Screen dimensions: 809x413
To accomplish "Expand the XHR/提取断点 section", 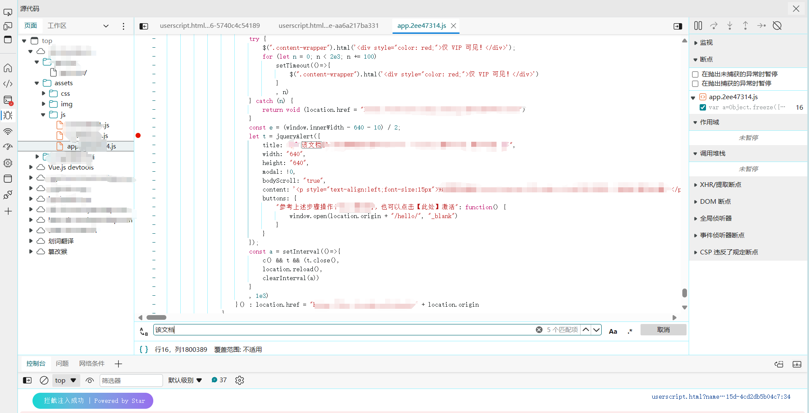I will click(720, 185).
